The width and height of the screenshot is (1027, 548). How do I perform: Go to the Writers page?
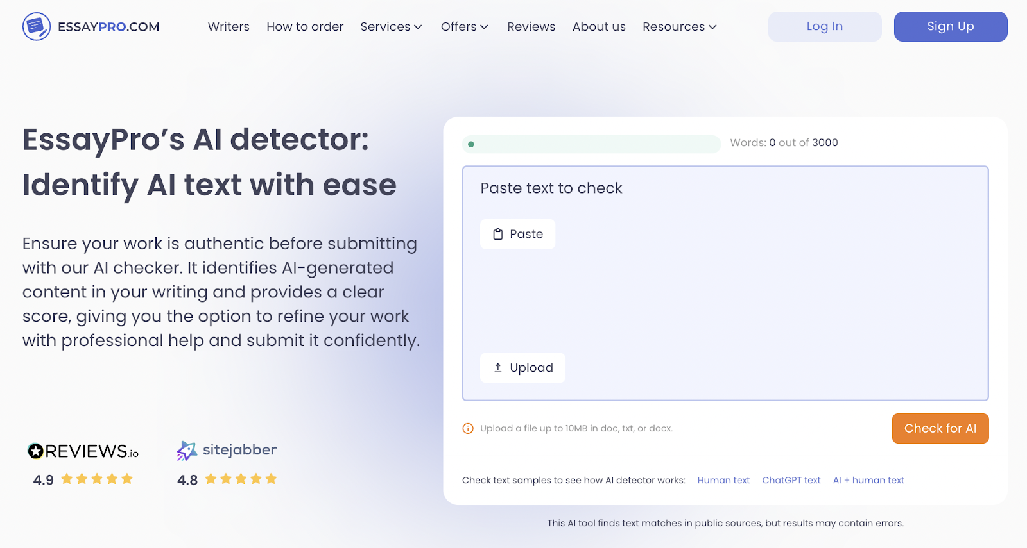pyautogui.click(x=229, y=27)
